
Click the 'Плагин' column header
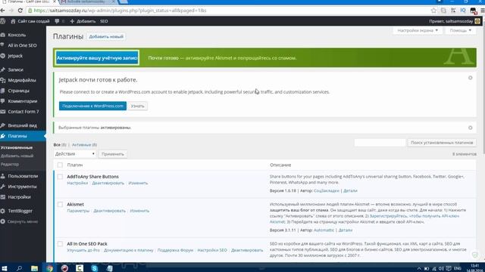point(75,165)
